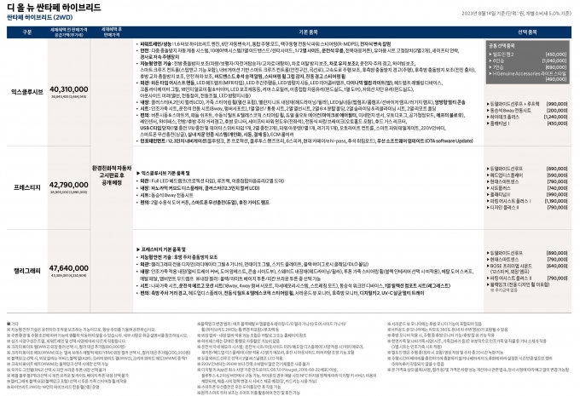Screen dimensions: 580x396
Task: Click the '플래티넘 II' option
Action: pos(499,194)
